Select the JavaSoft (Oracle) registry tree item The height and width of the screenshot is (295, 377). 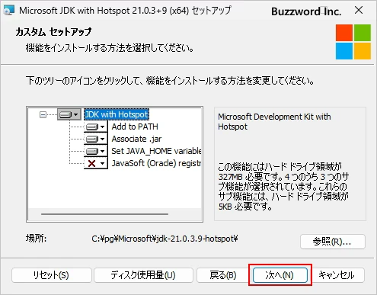tap(156, 163)
